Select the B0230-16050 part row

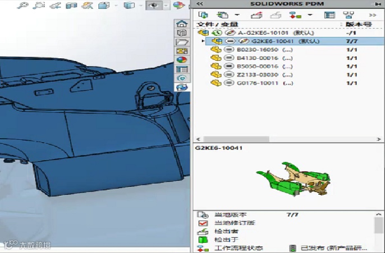[x=288, y=50]
